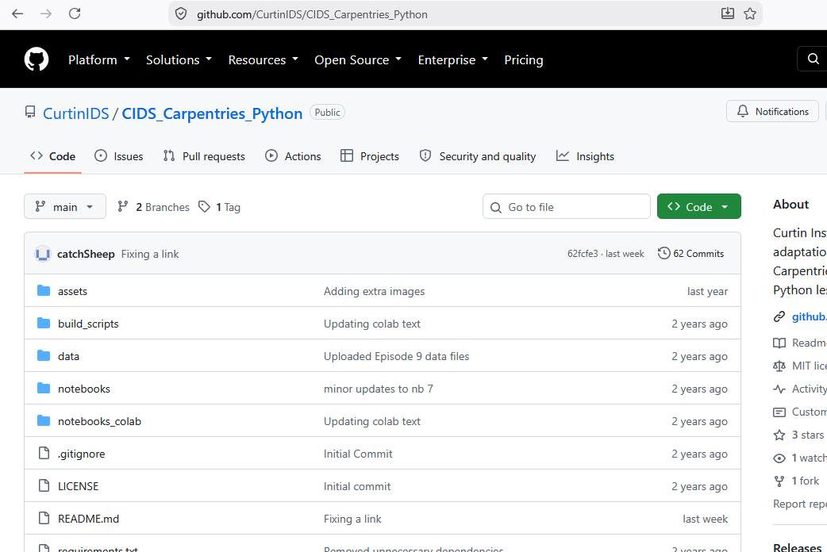Click the Notifications button
The height and width of the screenshot is (552, 827).
pyautogui.click(x=772, y=111)
